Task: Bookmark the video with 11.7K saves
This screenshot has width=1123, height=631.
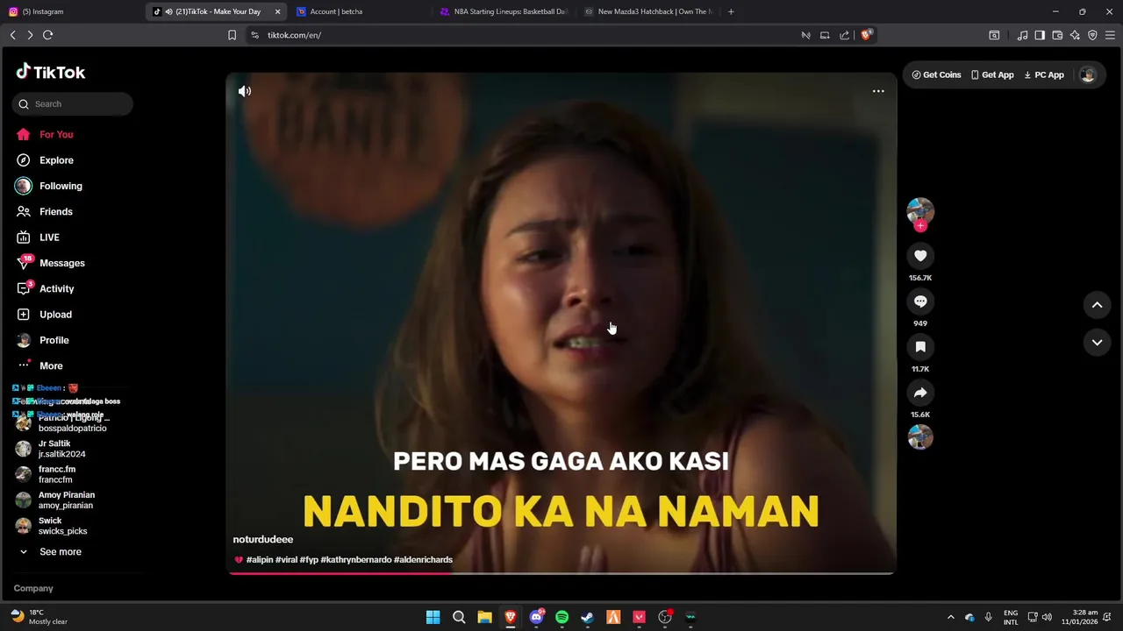Action: pos(920,347)
